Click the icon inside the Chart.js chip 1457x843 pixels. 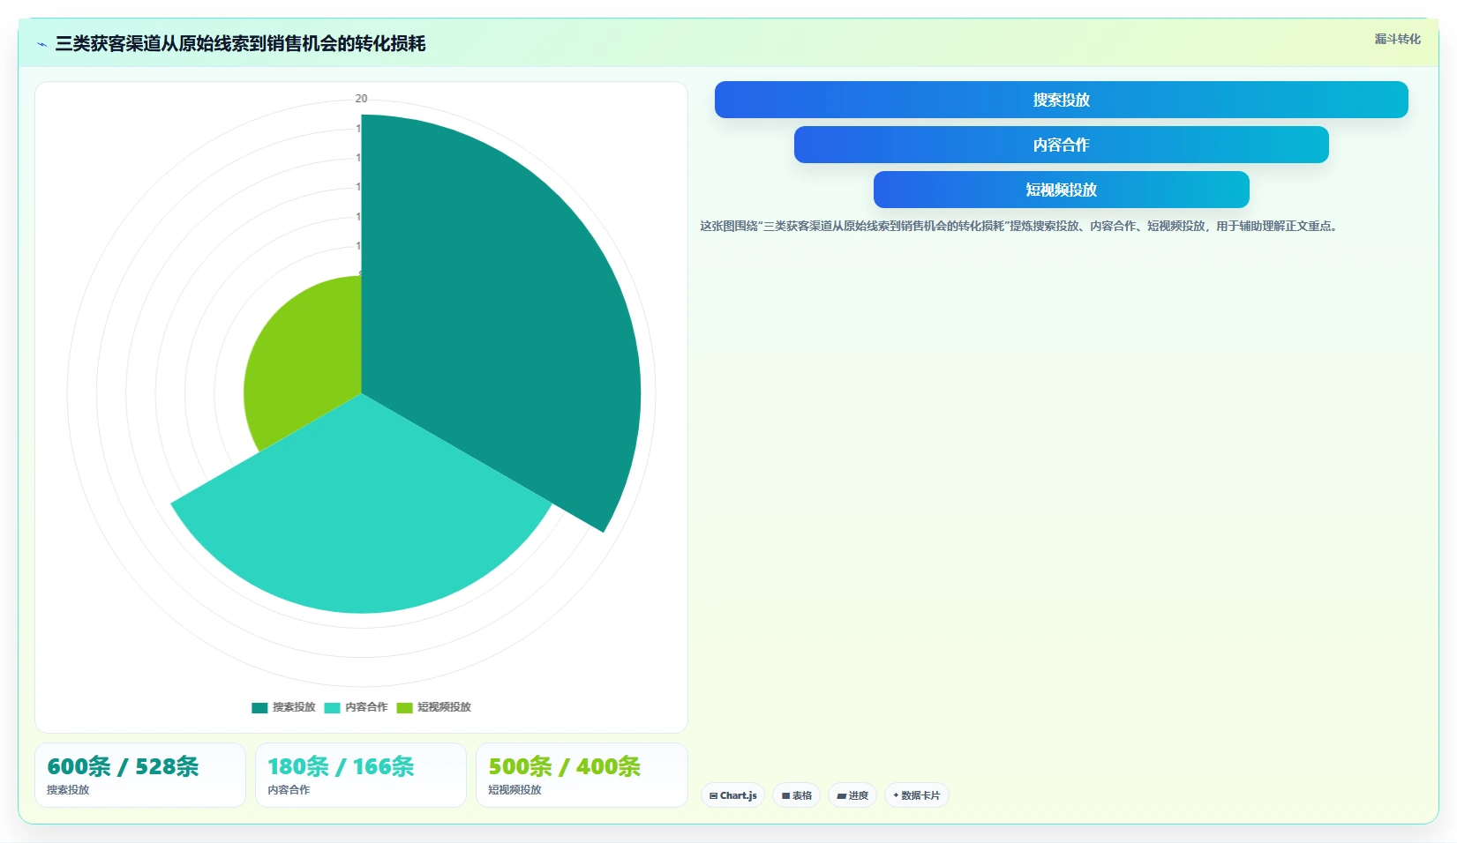(x=713, y=795)
